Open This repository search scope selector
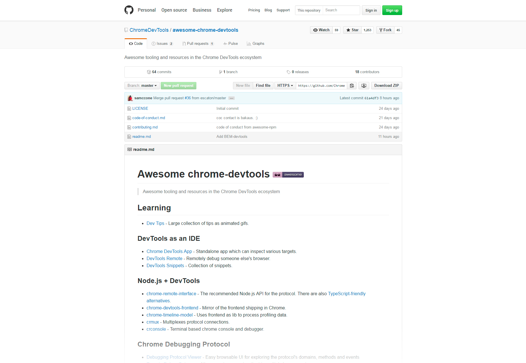Viewport: 526px width, 363px height. (x=309, y=10)
